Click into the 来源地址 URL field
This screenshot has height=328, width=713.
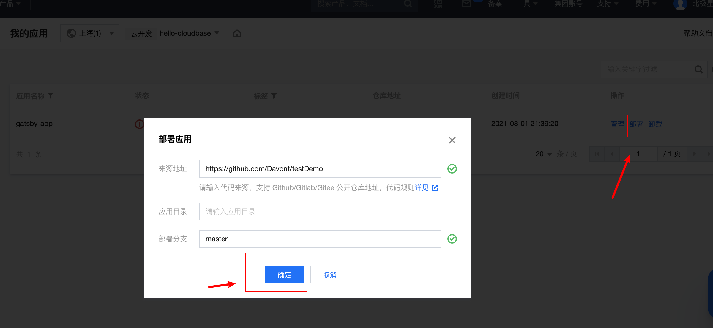320,169
